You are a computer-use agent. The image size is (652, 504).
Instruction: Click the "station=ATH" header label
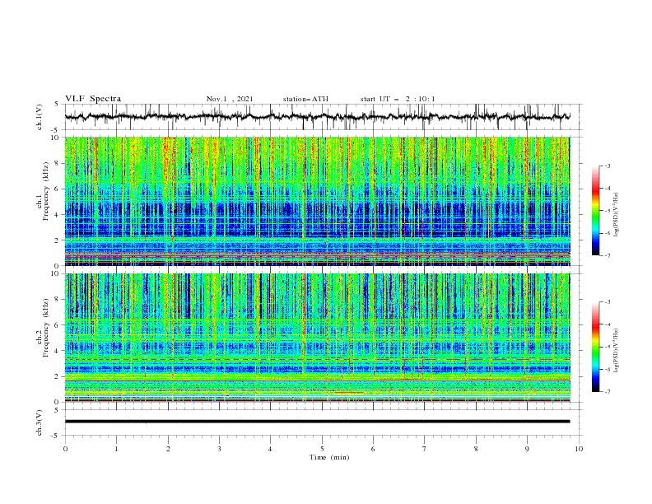coord(305,99)
